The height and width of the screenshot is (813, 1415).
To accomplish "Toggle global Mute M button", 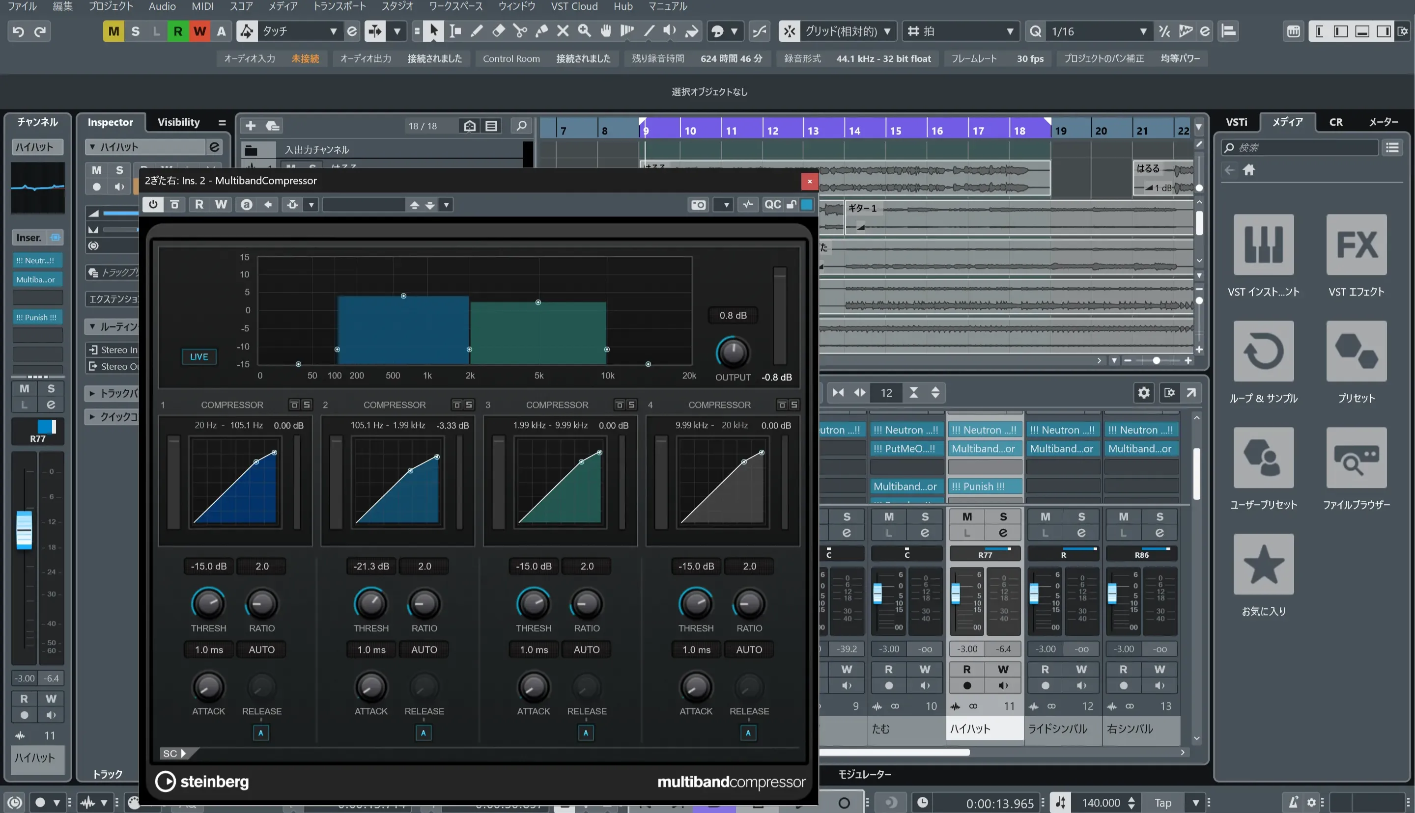I will click(113, 31).
